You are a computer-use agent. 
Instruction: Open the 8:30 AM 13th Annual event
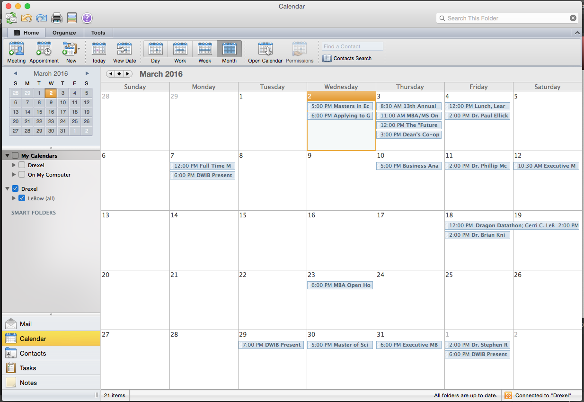(x=409, y=106)
